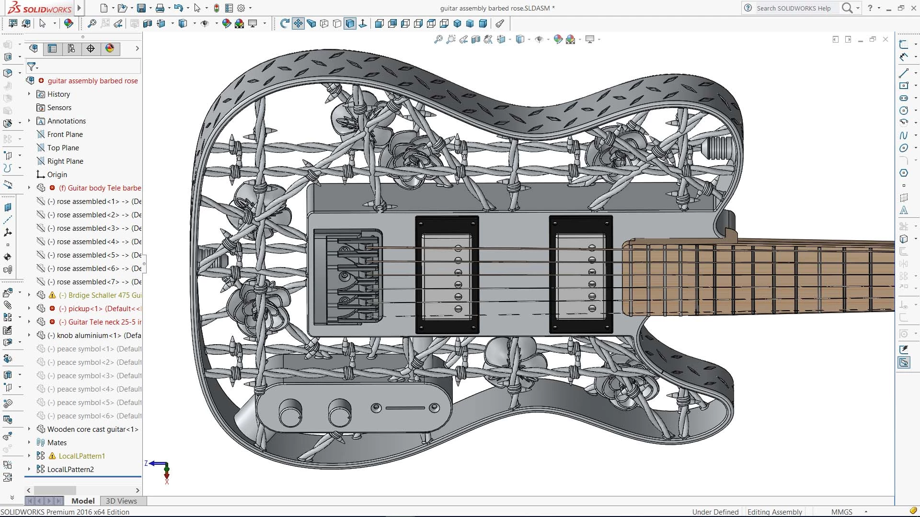The width and height of the screenshot is (920, 517).
Task: Open the DisplayManager color ball tab
Action: coord(110,48)
